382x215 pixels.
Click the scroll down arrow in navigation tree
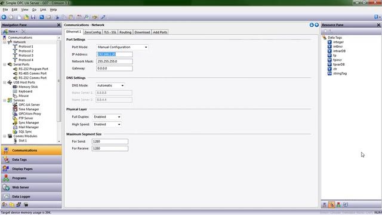click(x=59, y=142)
